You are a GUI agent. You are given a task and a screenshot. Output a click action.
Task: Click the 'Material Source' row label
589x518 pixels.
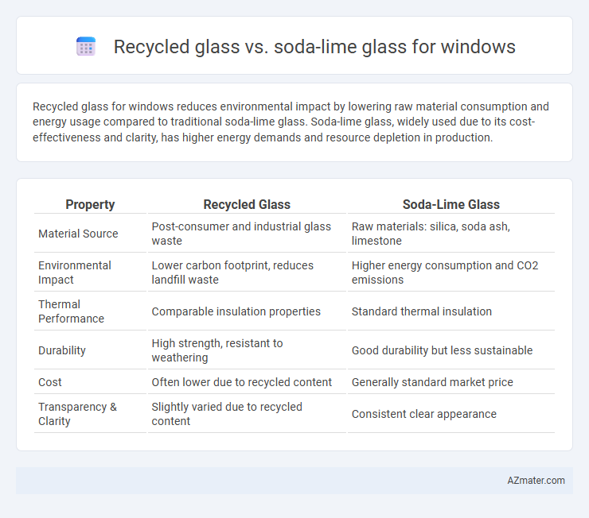[x=78, y=234]
